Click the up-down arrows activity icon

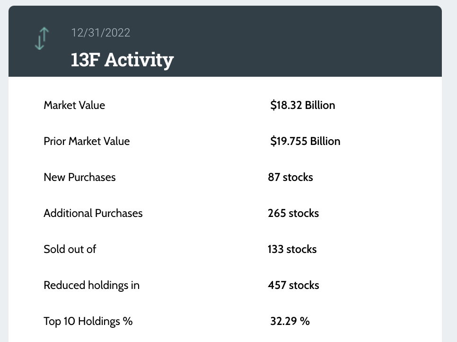tap(42, 39)
